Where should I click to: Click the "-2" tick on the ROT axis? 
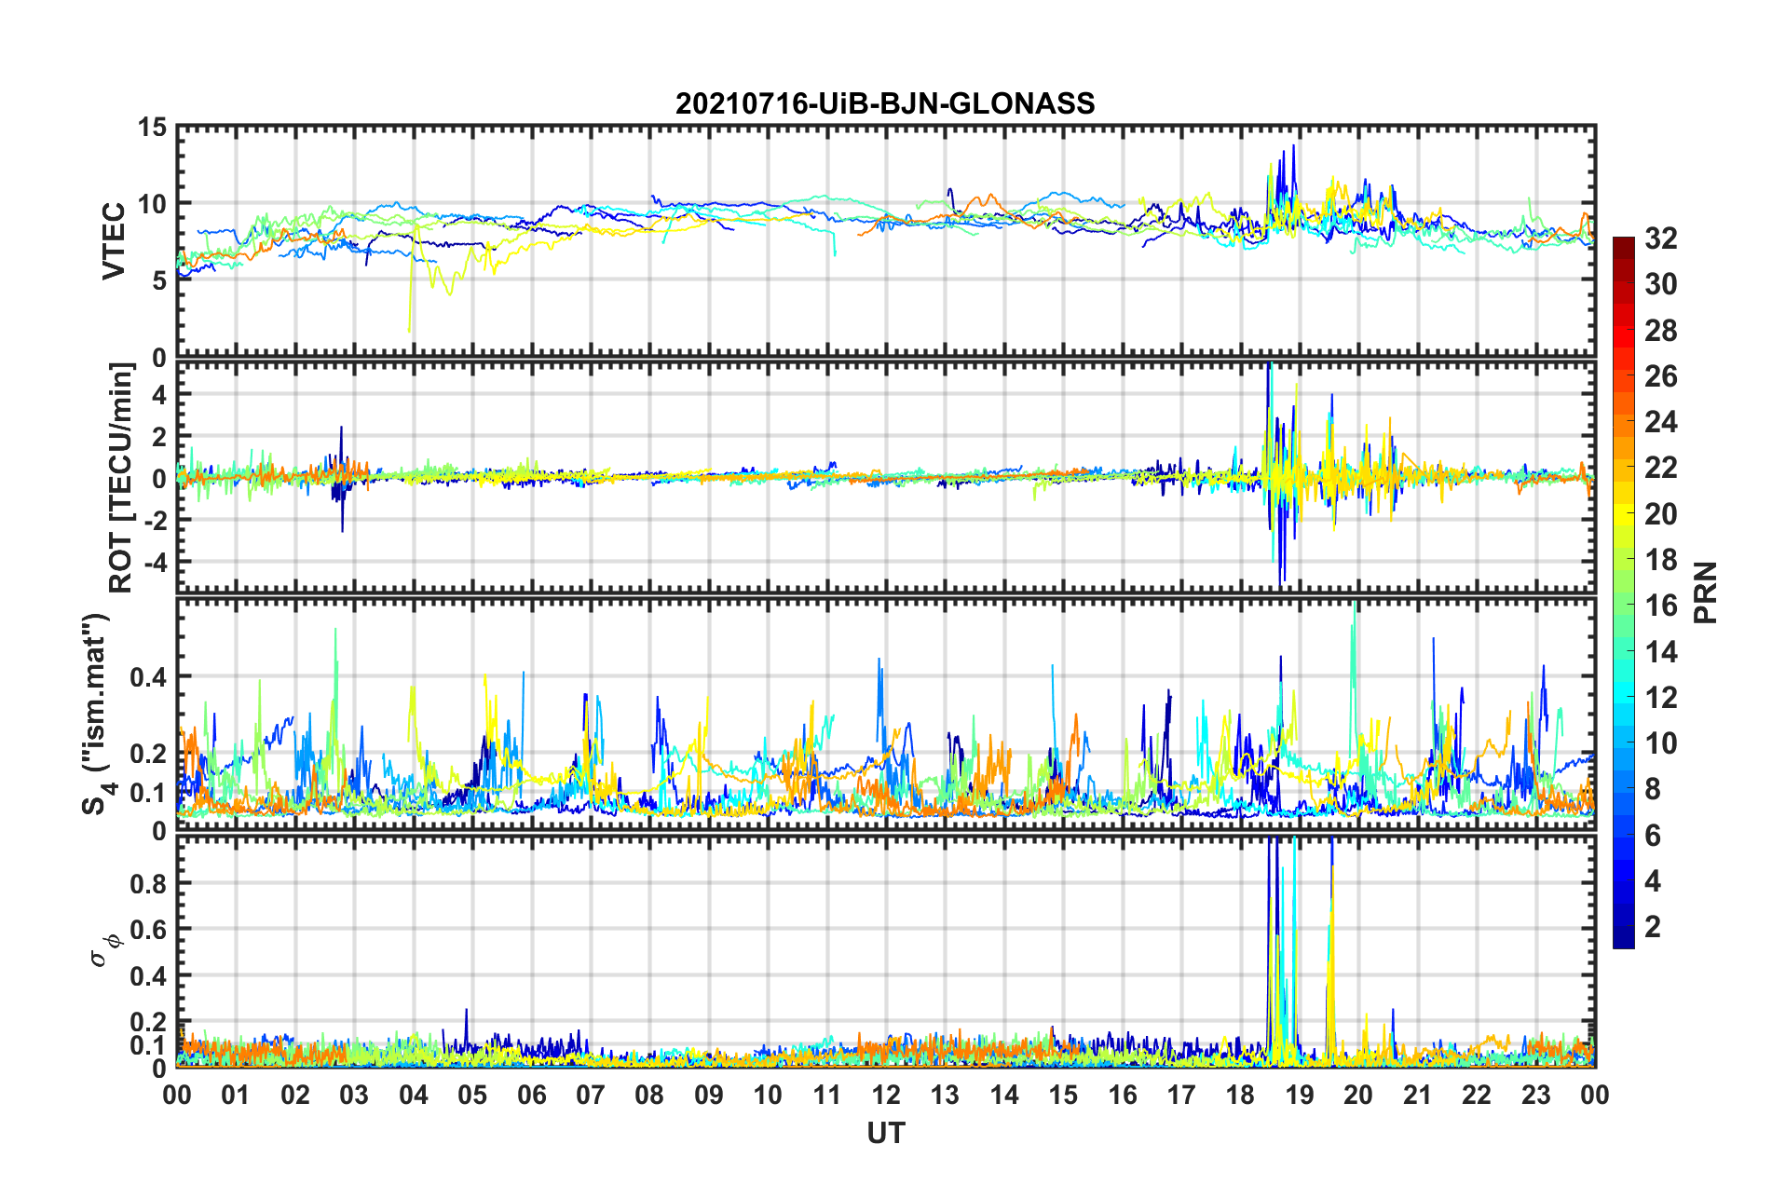[x=155, y=520]
